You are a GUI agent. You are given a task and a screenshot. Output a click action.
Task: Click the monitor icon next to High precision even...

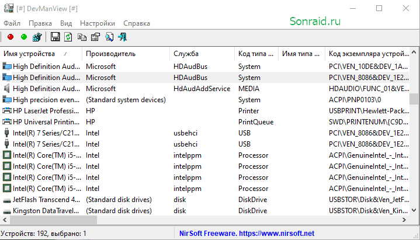7,100
